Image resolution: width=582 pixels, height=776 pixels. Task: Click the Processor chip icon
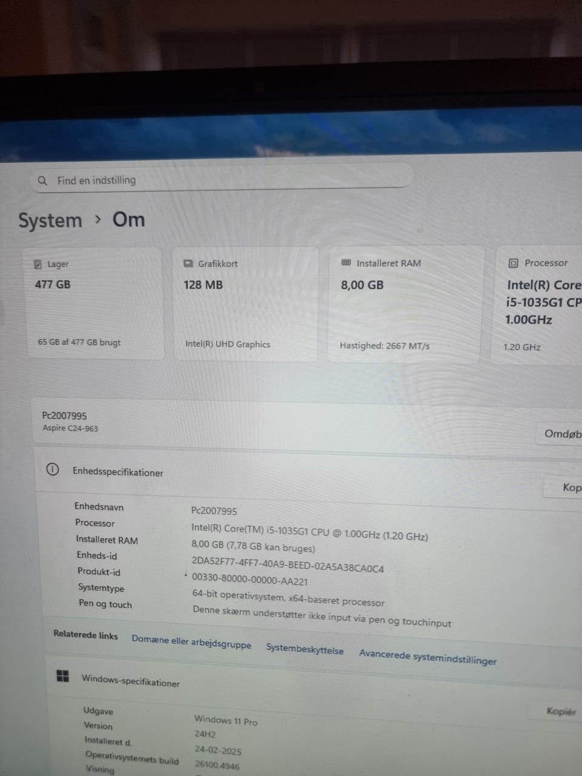coord(513,263)
